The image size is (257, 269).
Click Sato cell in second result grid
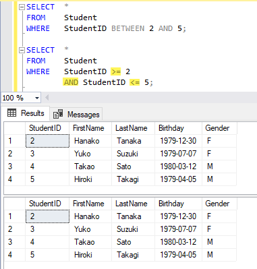click(133, 242)
